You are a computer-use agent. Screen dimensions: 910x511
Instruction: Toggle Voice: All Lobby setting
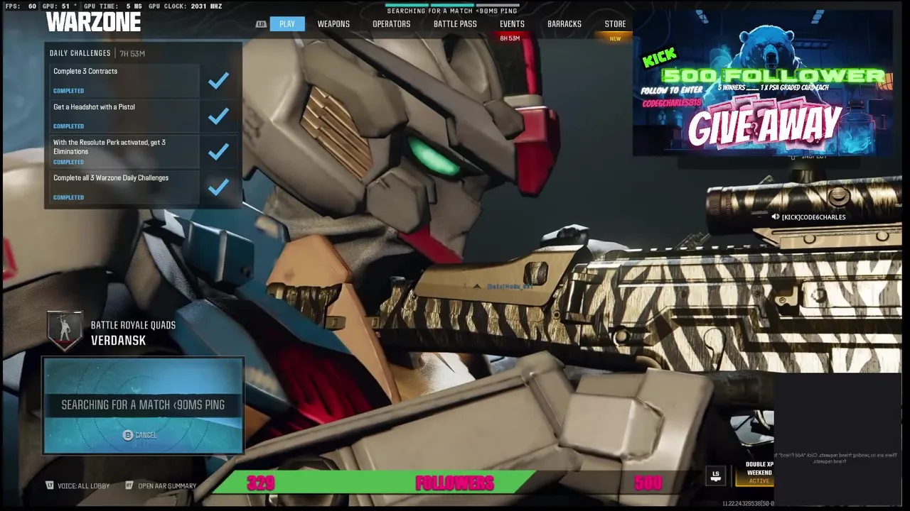pos(83,486)
